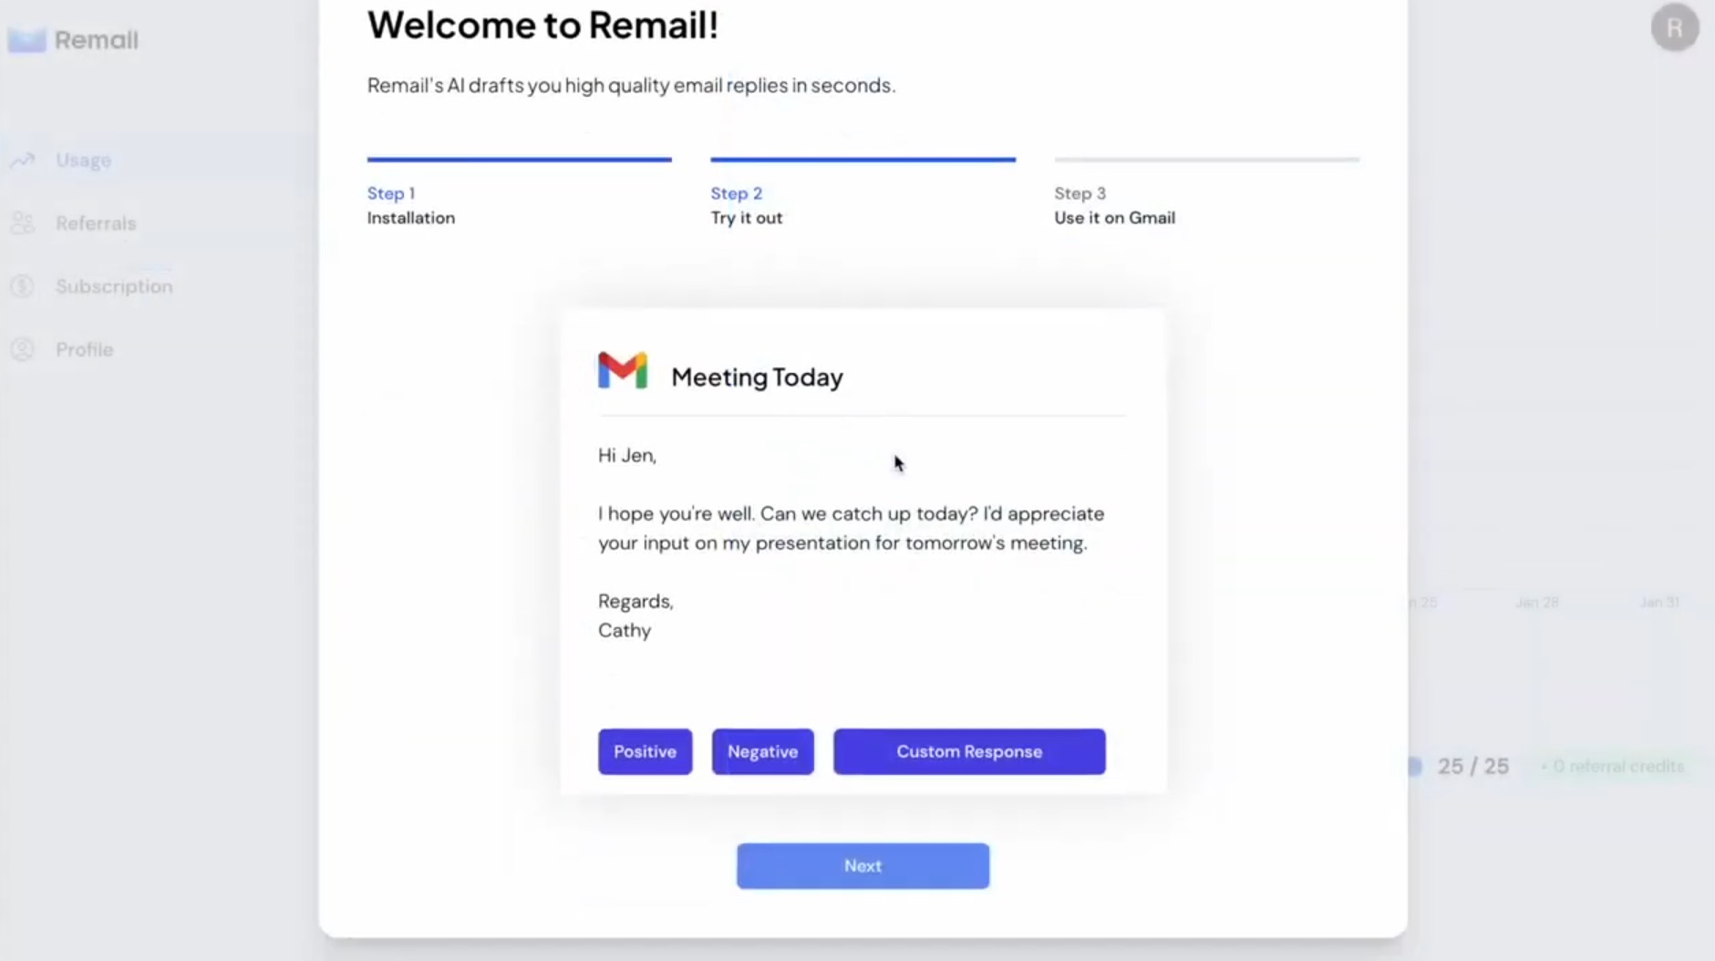Viewport: 1715px width, 961px height.
Task: Click the Step 1 progress bar
Action: point(520,160)
